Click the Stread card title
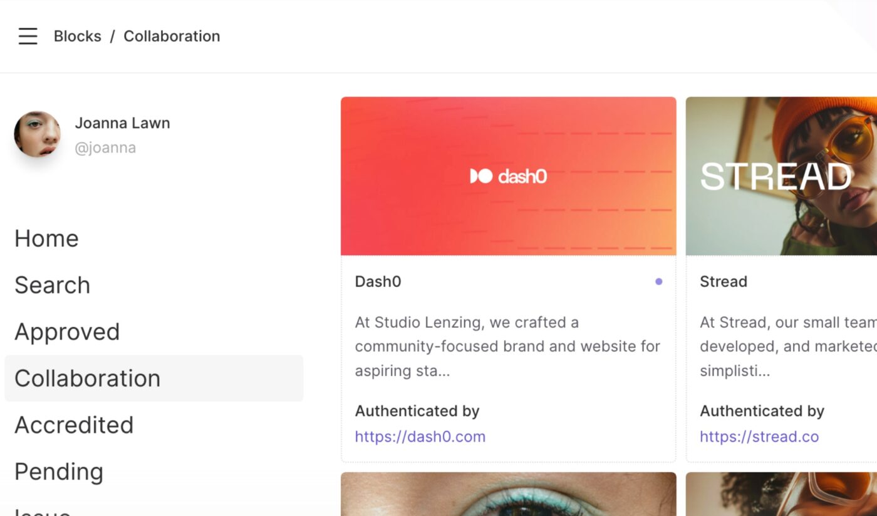 tap(723, 282)
